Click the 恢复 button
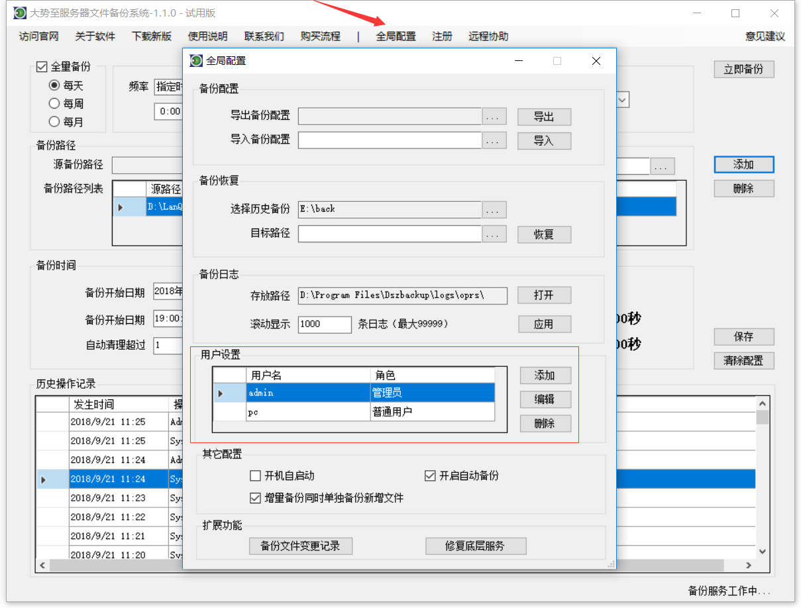This screenshot has height=608, width=801. (544, 234)
